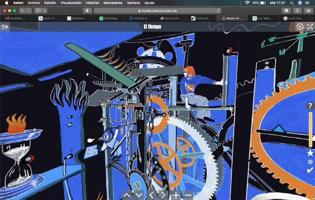
Task: Switch to the Recibidos Gmail tab
Action: 16,18
